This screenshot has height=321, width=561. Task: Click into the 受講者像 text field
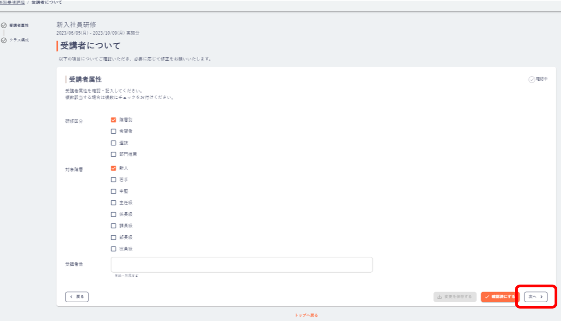(x=242, y=265)
